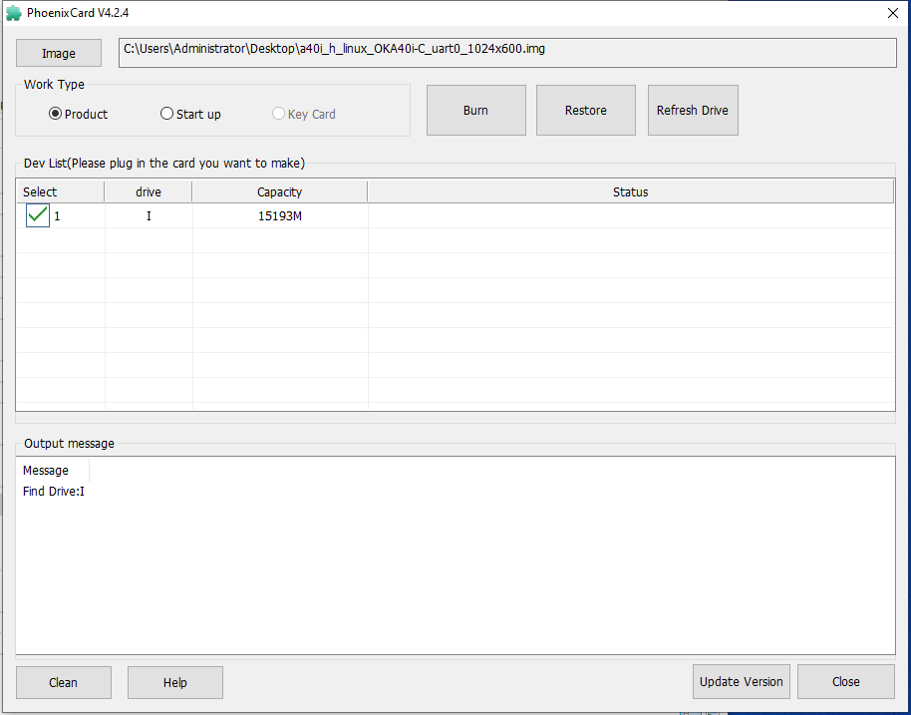Click the Close button at bottom right

[846, 681]
